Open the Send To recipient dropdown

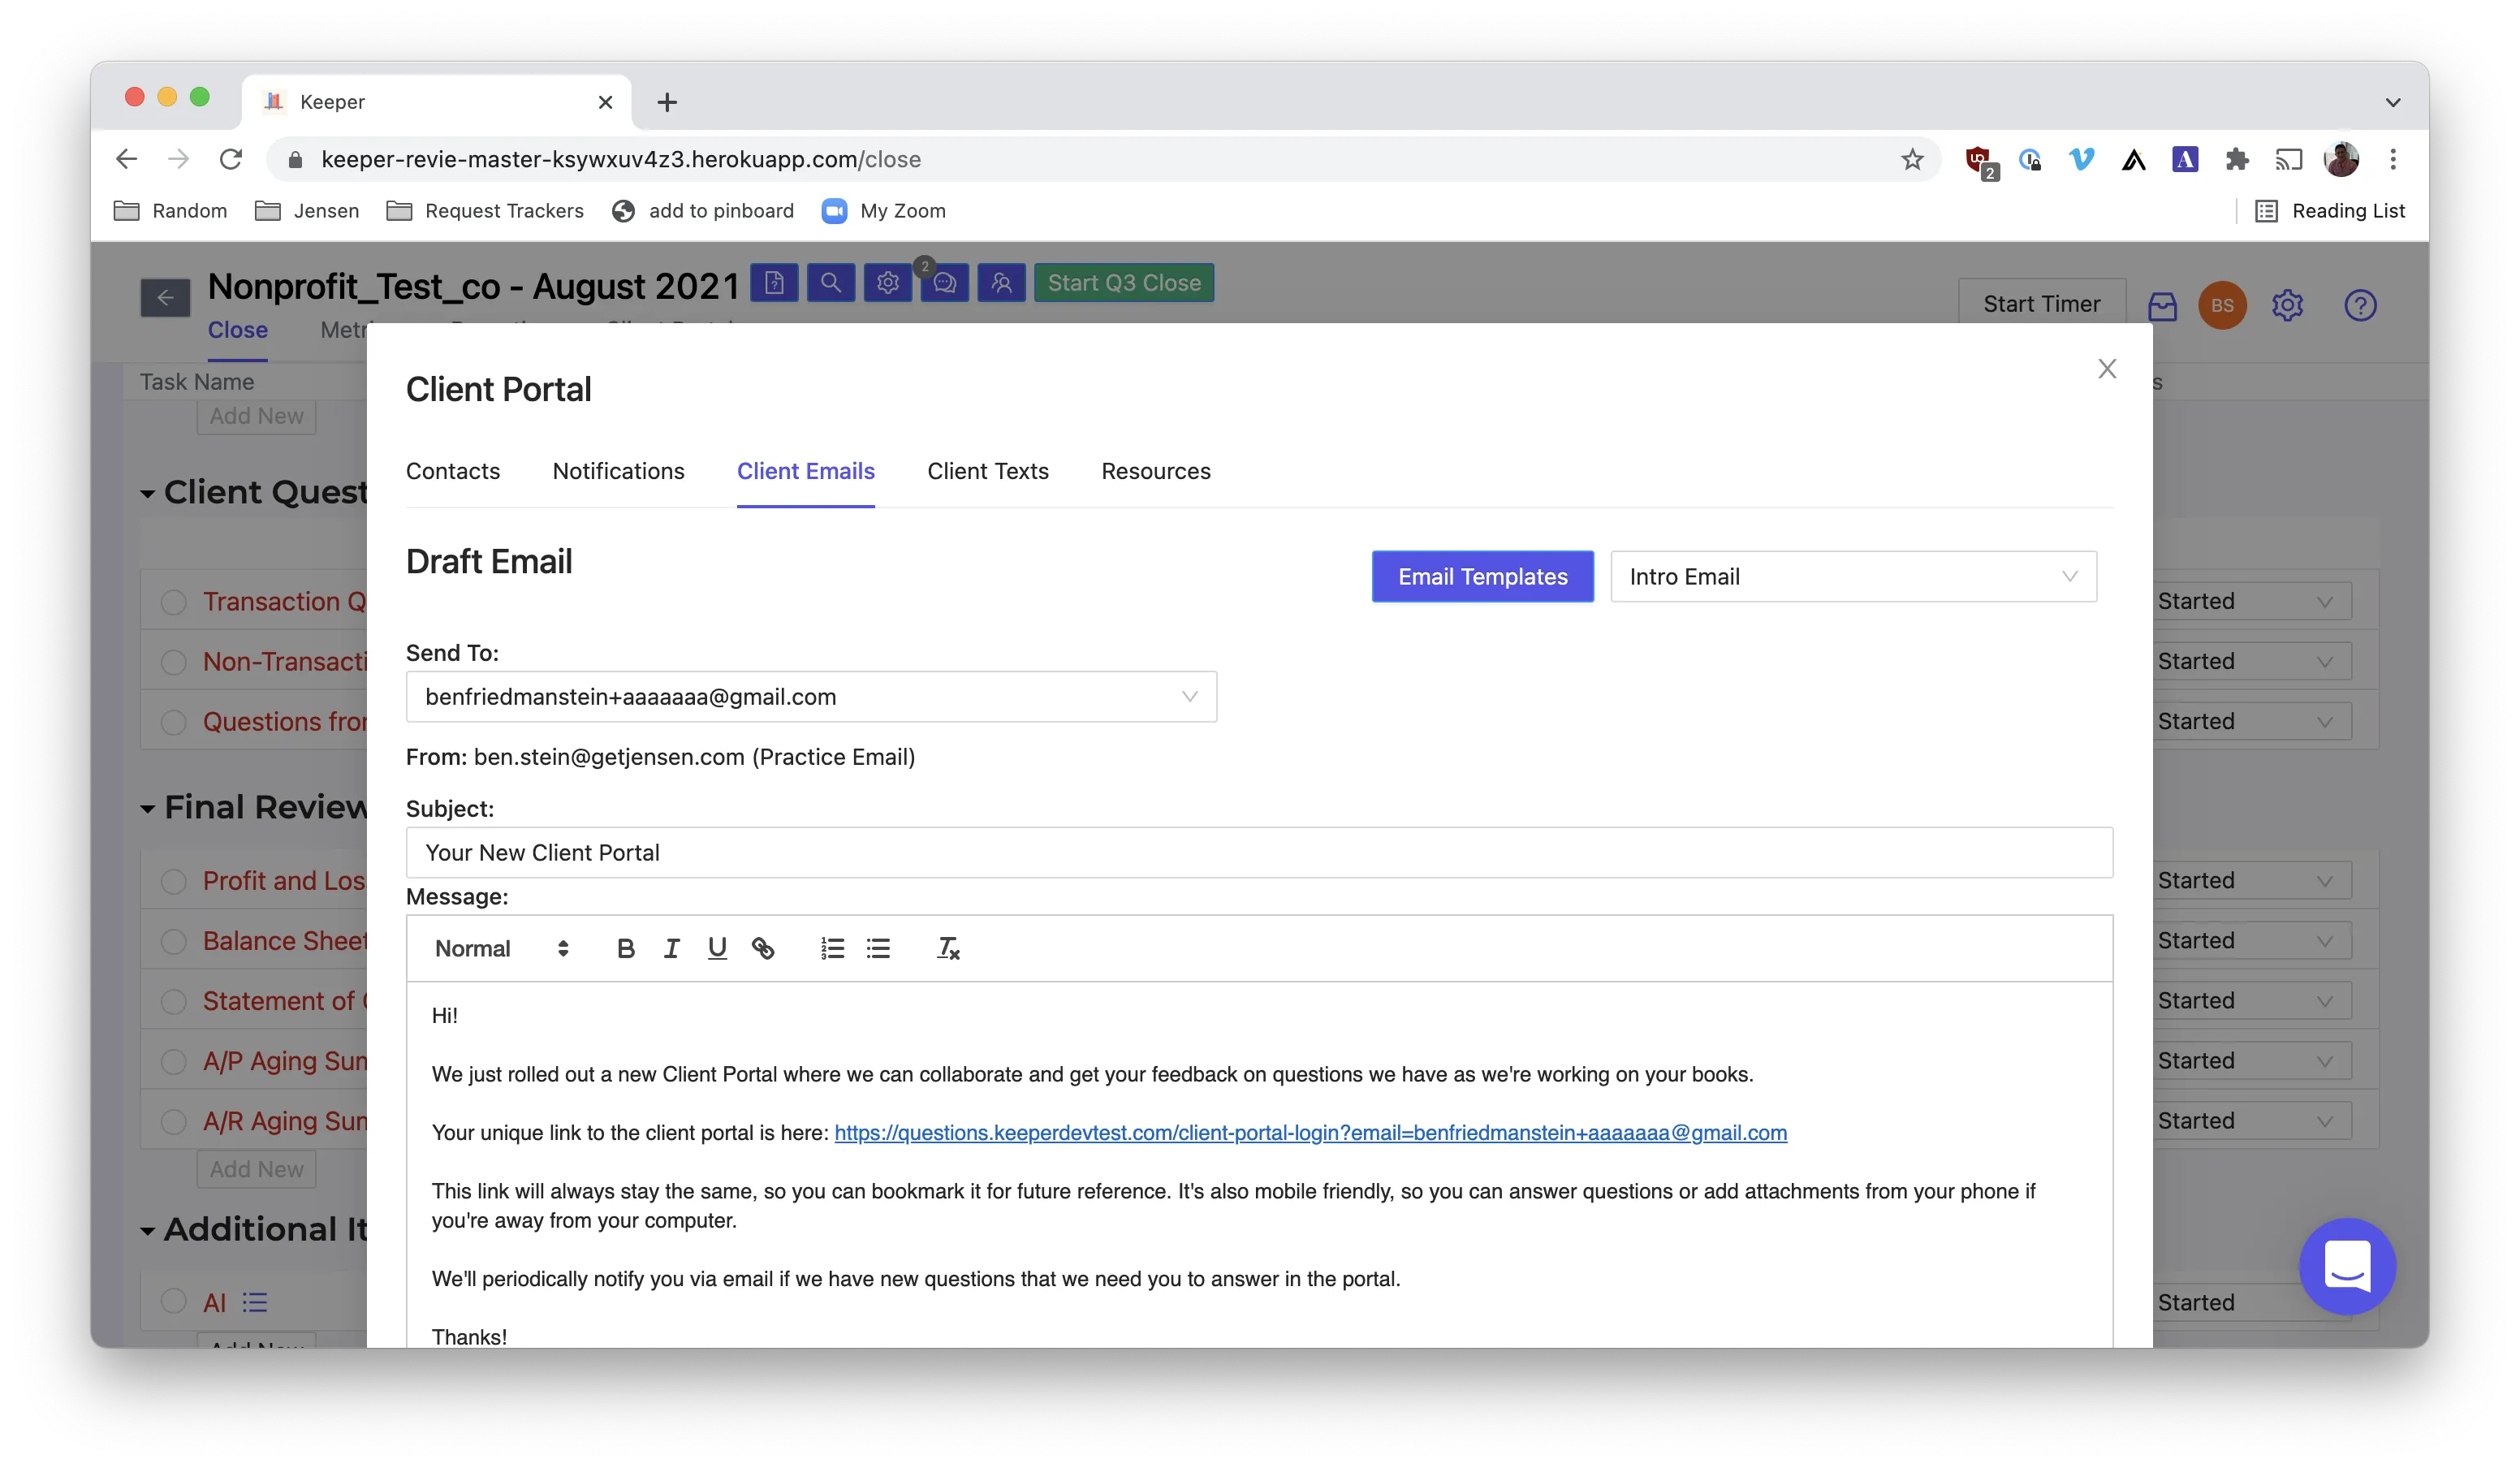811,697
